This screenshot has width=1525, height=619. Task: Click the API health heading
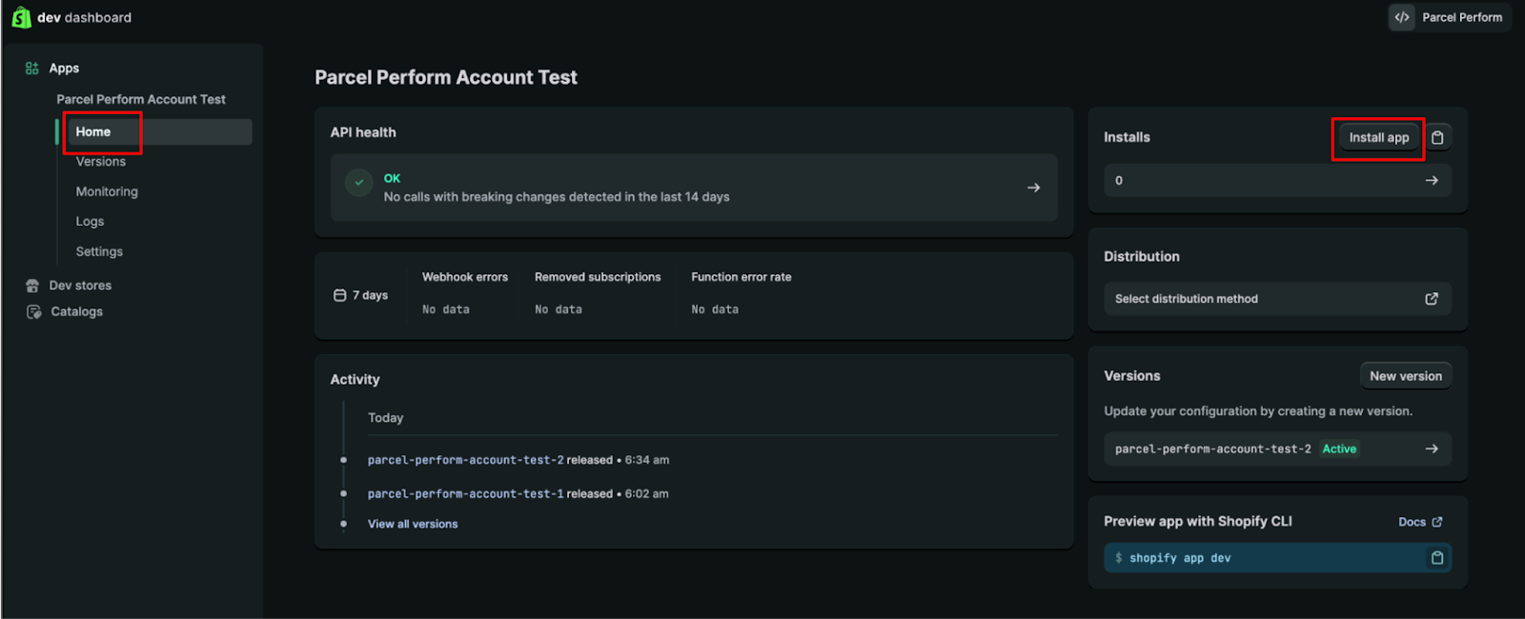(x=363, y=132)
